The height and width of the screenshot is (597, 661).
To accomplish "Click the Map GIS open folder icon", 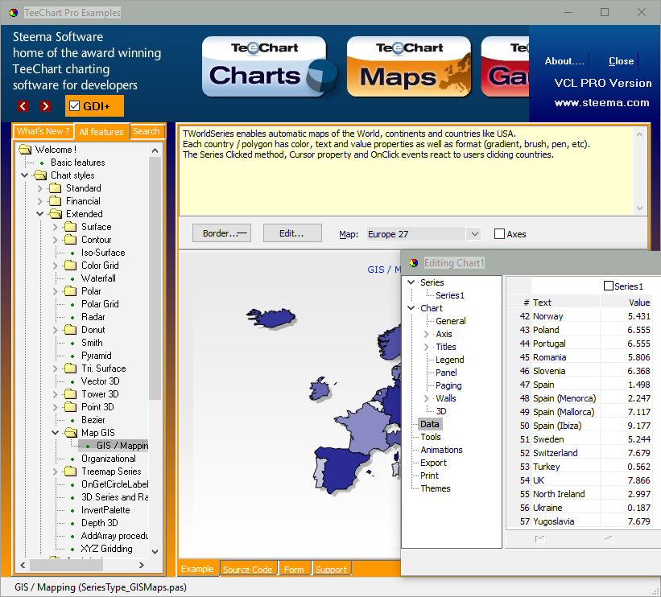I will click(71, 433).
